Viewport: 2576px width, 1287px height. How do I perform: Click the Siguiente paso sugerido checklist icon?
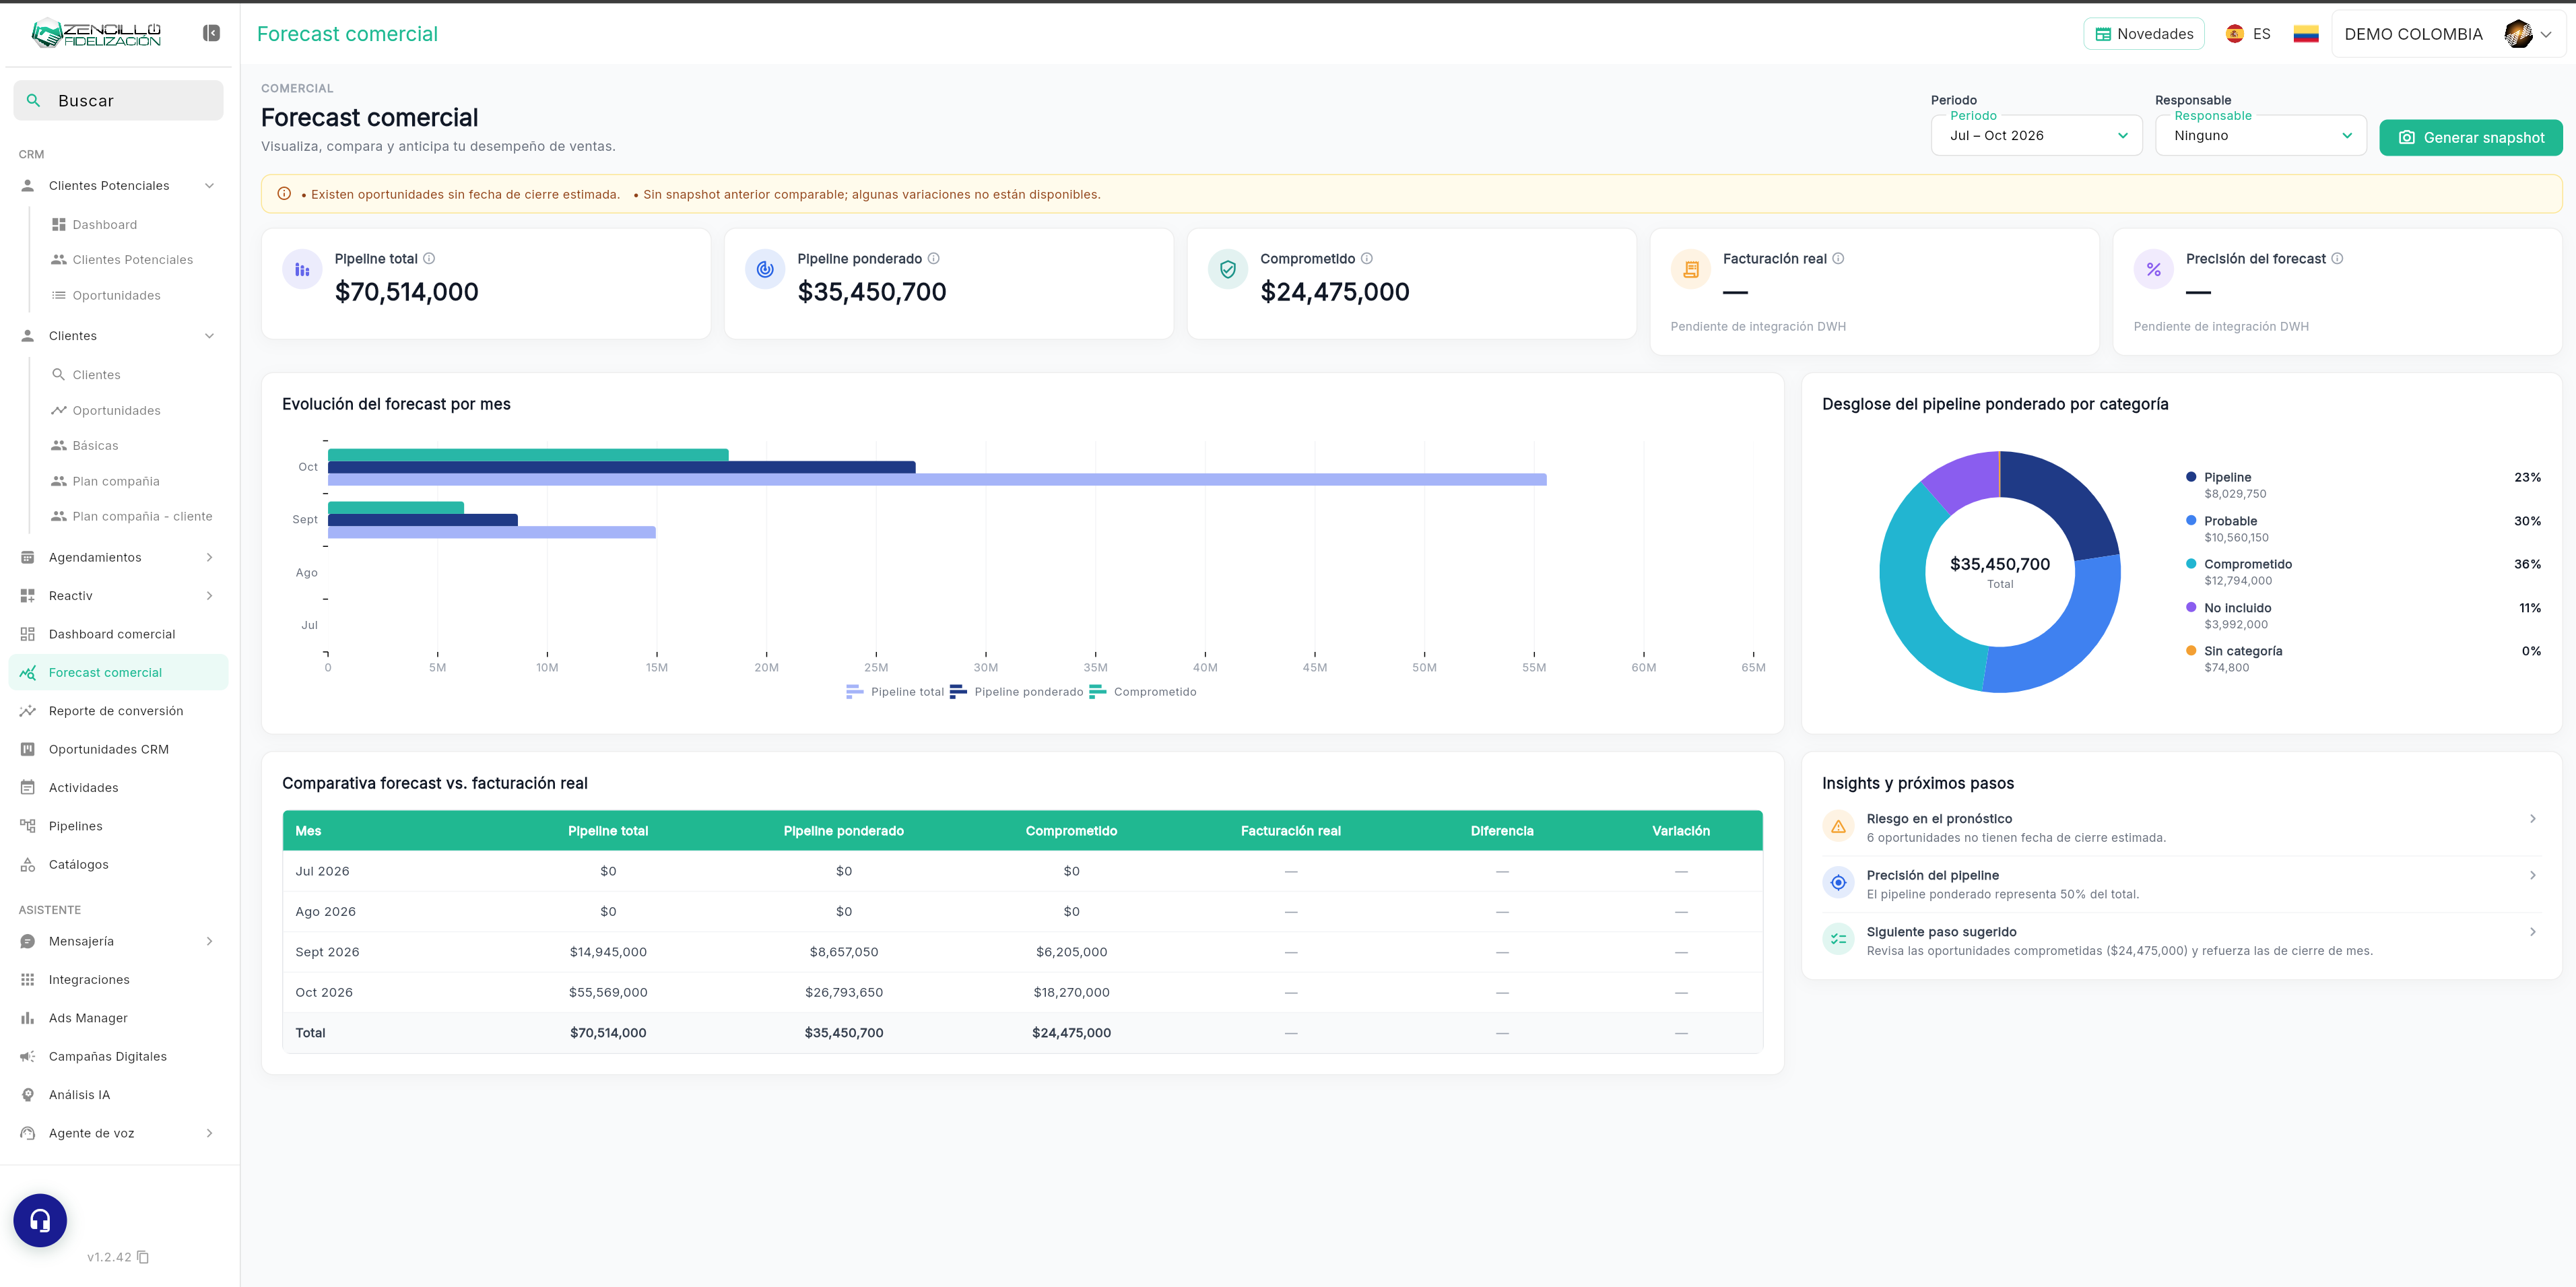pos(1838,940)
